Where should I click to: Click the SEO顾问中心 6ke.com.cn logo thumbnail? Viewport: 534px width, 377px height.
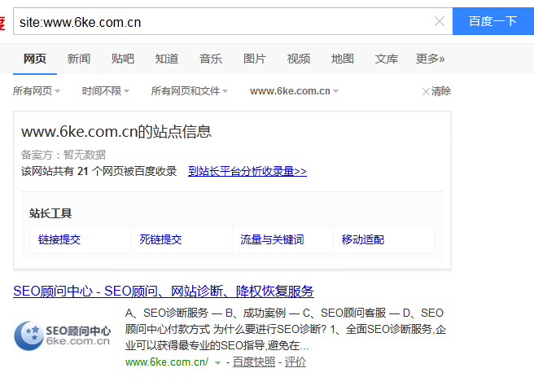tap(63, 335)
